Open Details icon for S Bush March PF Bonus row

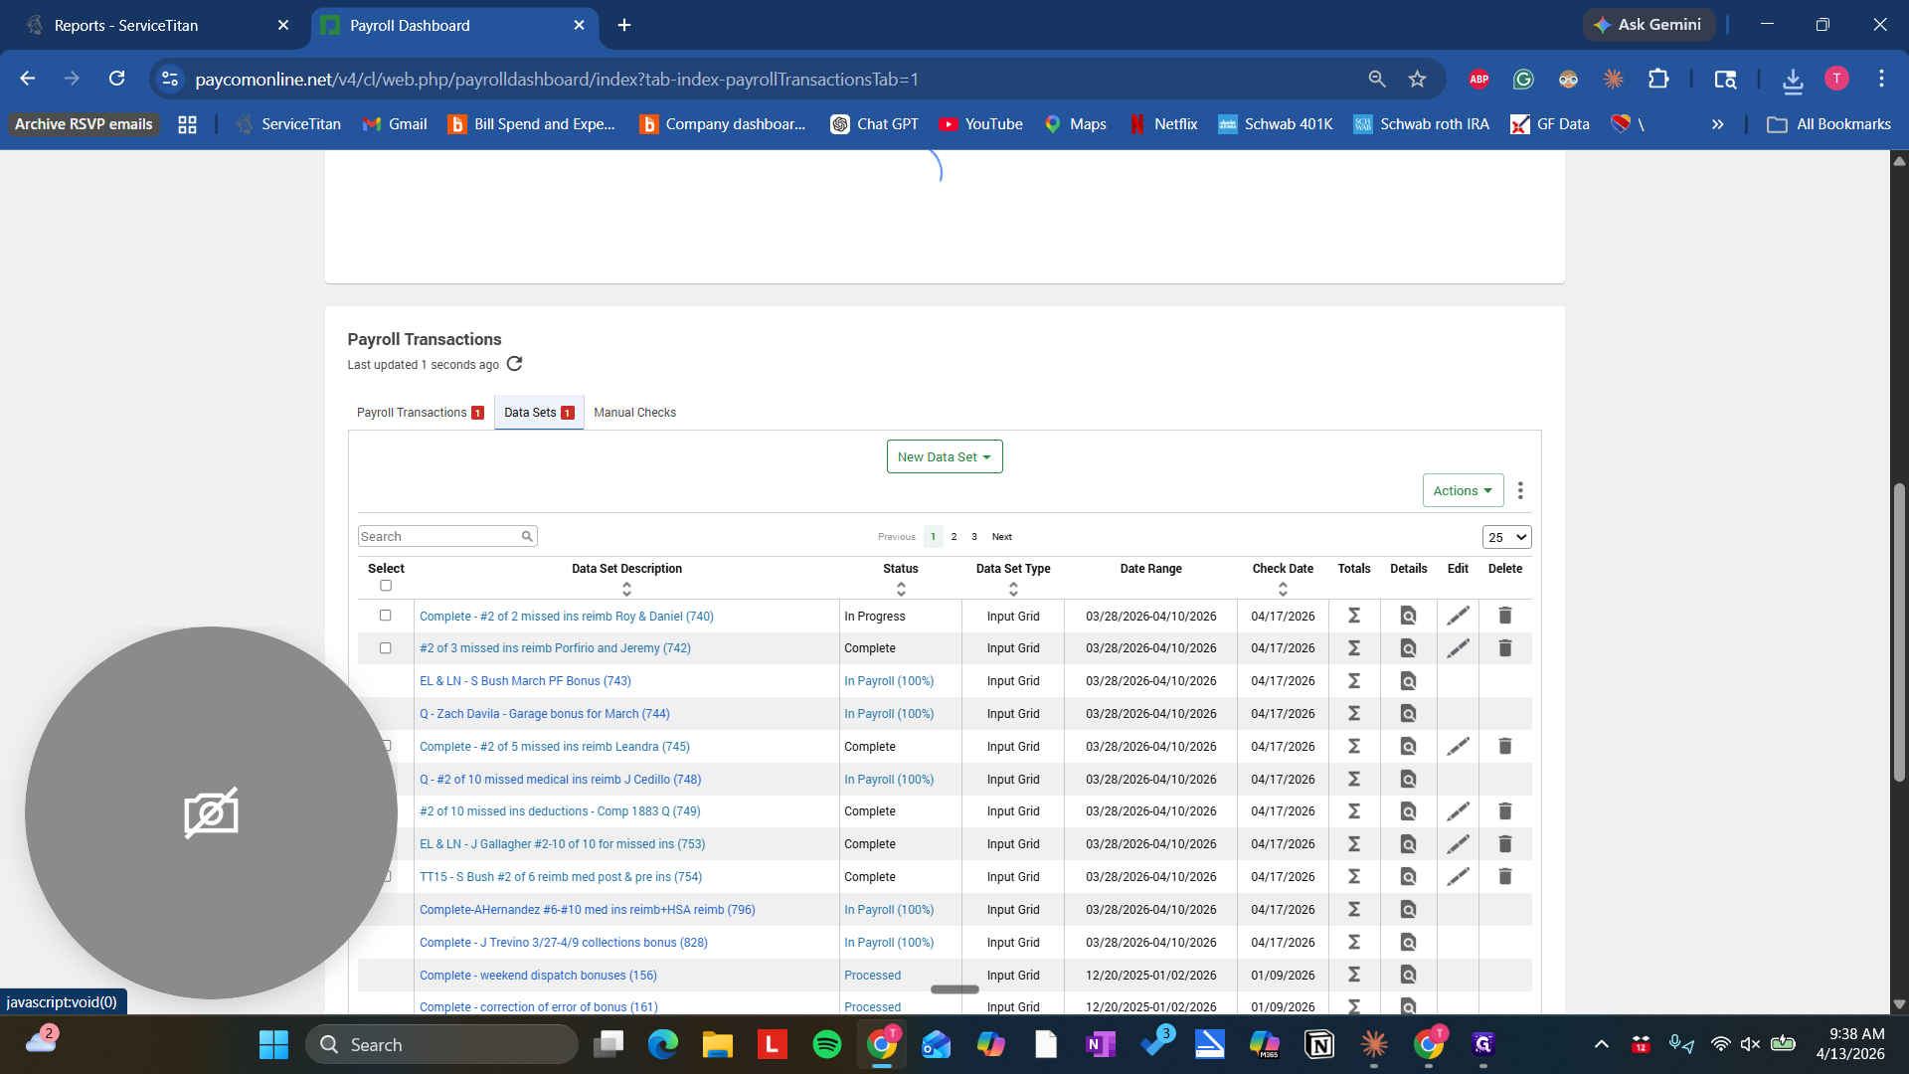tap(1408, 681)
